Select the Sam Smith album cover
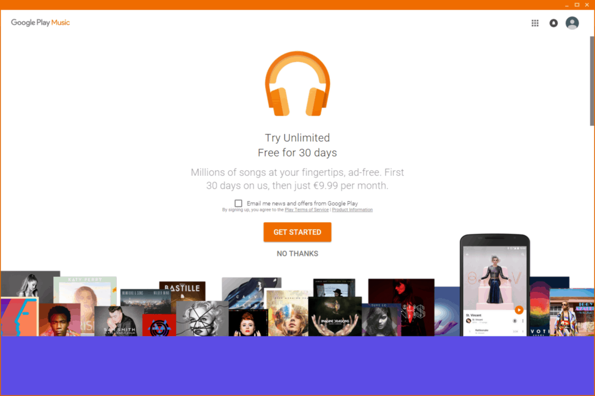This screenshot has height=396, width=595. (x=118, y=321)
